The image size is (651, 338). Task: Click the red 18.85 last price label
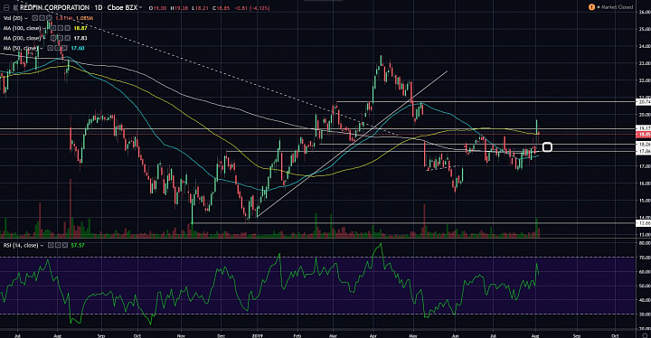643,135
